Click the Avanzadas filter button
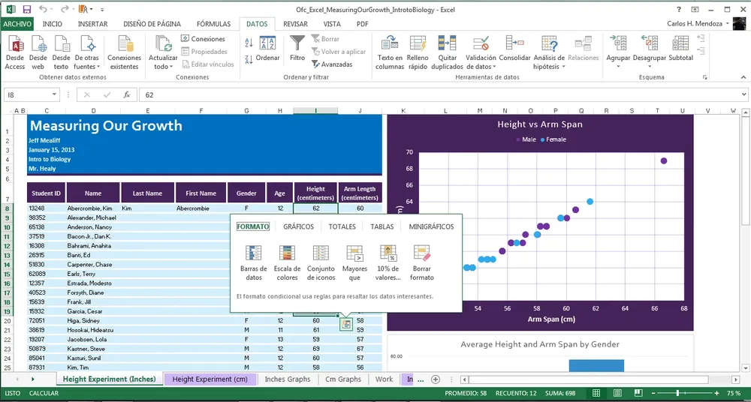The height and width of the screenshot is (402, 751). click(x=331, y=64)
